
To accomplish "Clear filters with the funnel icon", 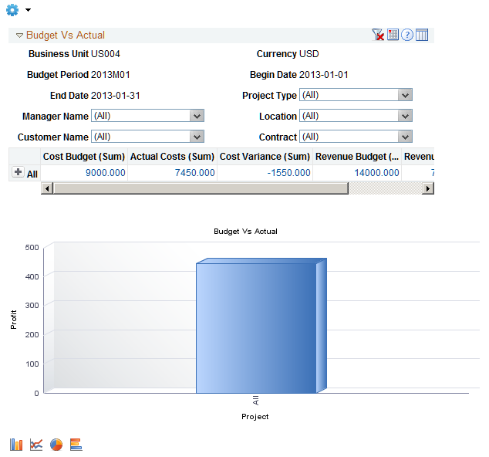I will click(378, 35).
